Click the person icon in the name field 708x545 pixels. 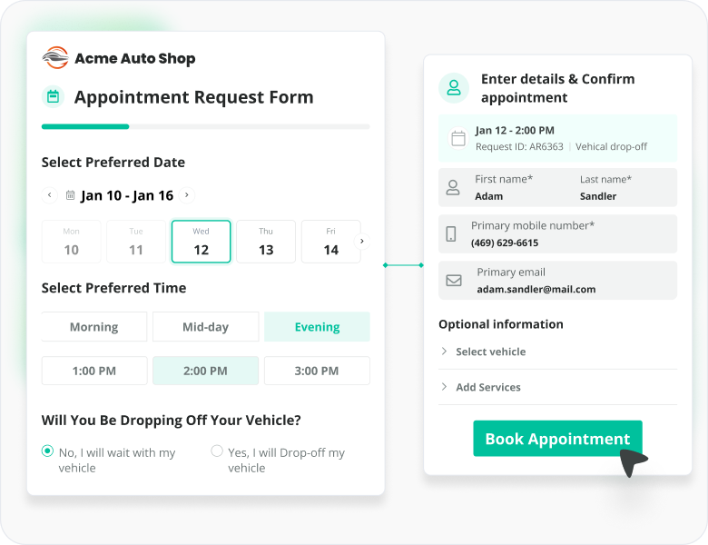pos(452,188)
